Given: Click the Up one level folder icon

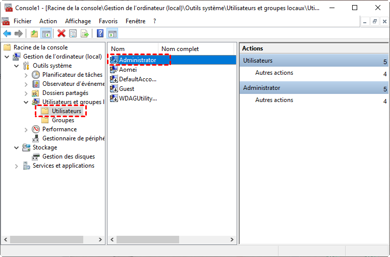Looking at the screenshot, I should tap(34, 33).
